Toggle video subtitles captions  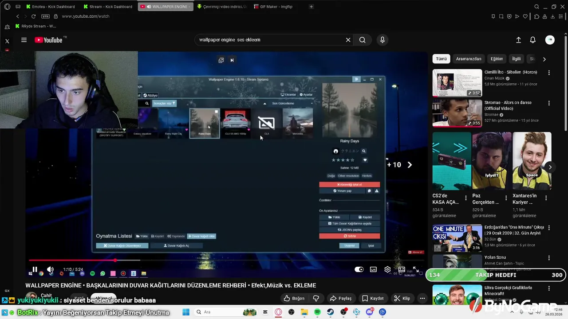[x=374, y=269]
